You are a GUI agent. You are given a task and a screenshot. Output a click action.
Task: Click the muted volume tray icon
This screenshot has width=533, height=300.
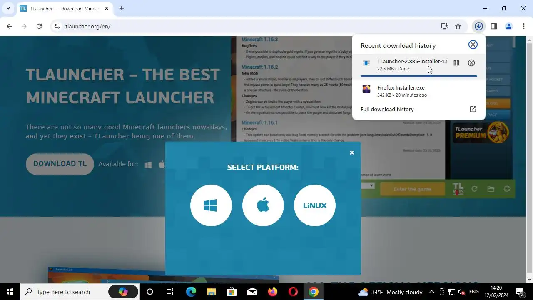tap(461, 292)
